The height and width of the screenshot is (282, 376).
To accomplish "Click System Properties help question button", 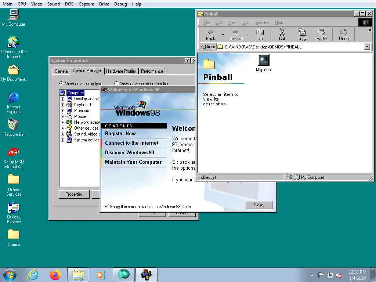I will pyautogui.click(x=188, y=61).
